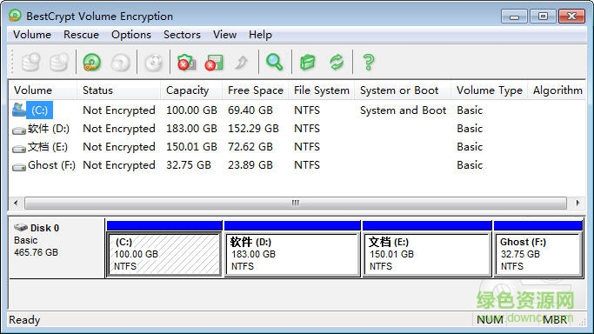Click the floppy disk with red X icon
Viewport: 594px width, 334px height.
pyautogui.click(x=214, y=63)
